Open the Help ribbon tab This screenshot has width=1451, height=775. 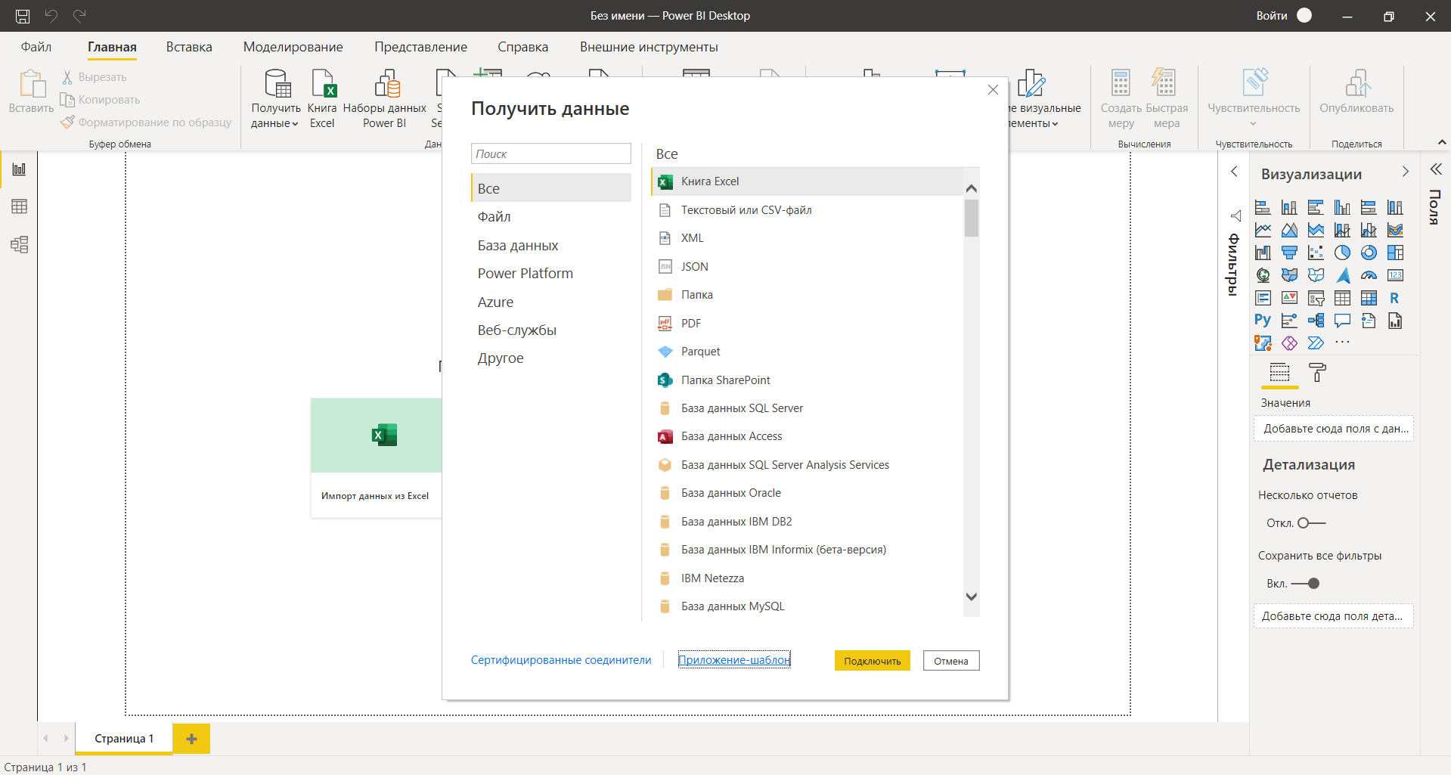[x=522, y=47]
